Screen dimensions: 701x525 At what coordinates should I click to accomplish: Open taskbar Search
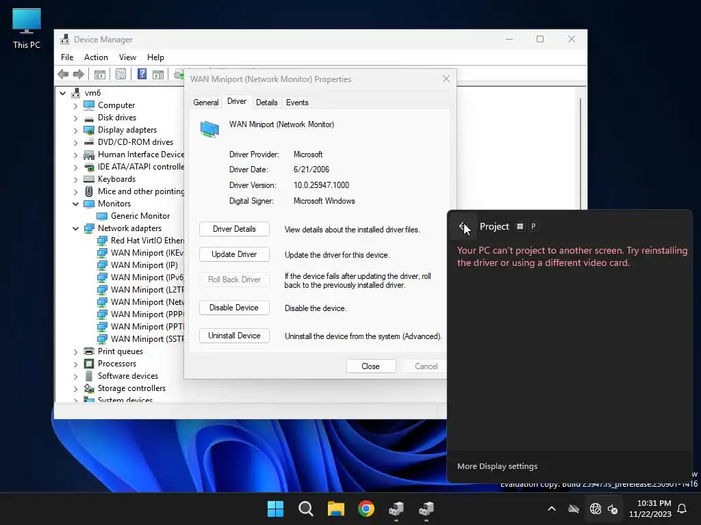pyautogui.click(x=306, y=509)
